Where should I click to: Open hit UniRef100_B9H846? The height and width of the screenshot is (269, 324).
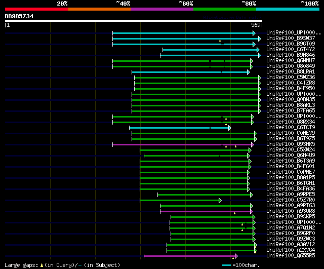coord(291,55)
